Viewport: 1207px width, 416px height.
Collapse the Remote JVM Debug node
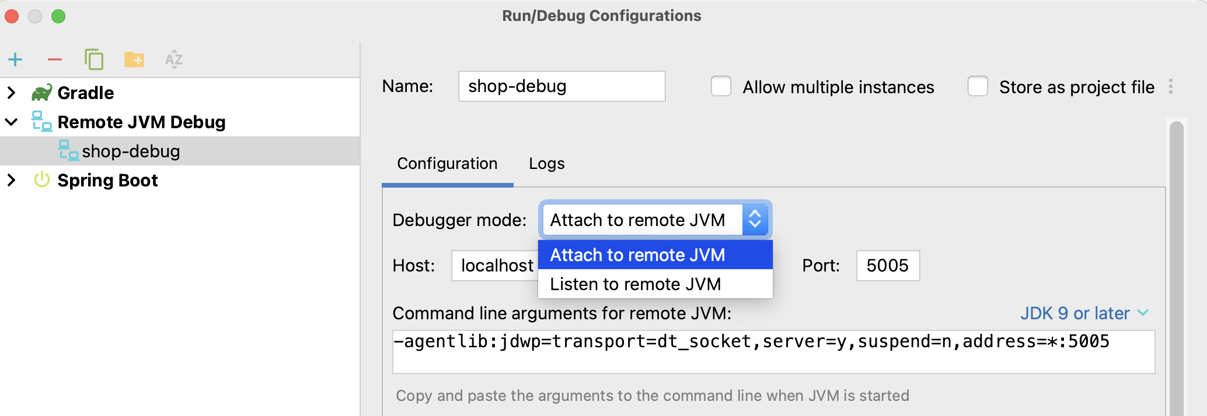point(11,122)
